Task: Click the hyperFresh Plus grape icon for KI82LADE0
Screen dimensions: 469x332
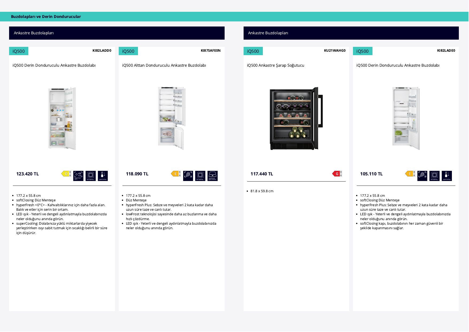Action: [x=422, y=176]
